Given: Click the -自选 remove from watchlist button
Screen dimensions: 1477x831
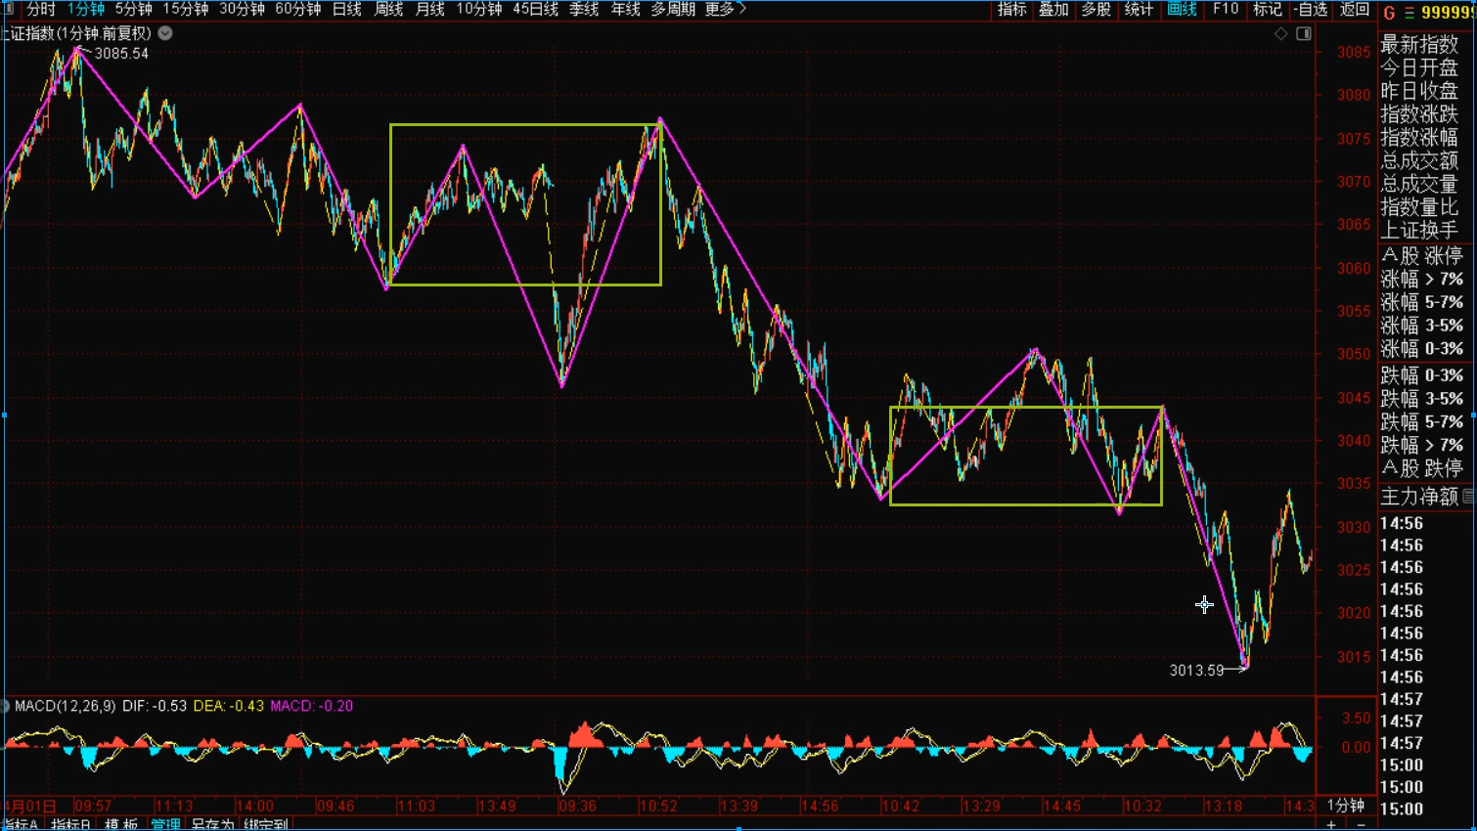Looking at the screenshot, I should point(1311,9).
